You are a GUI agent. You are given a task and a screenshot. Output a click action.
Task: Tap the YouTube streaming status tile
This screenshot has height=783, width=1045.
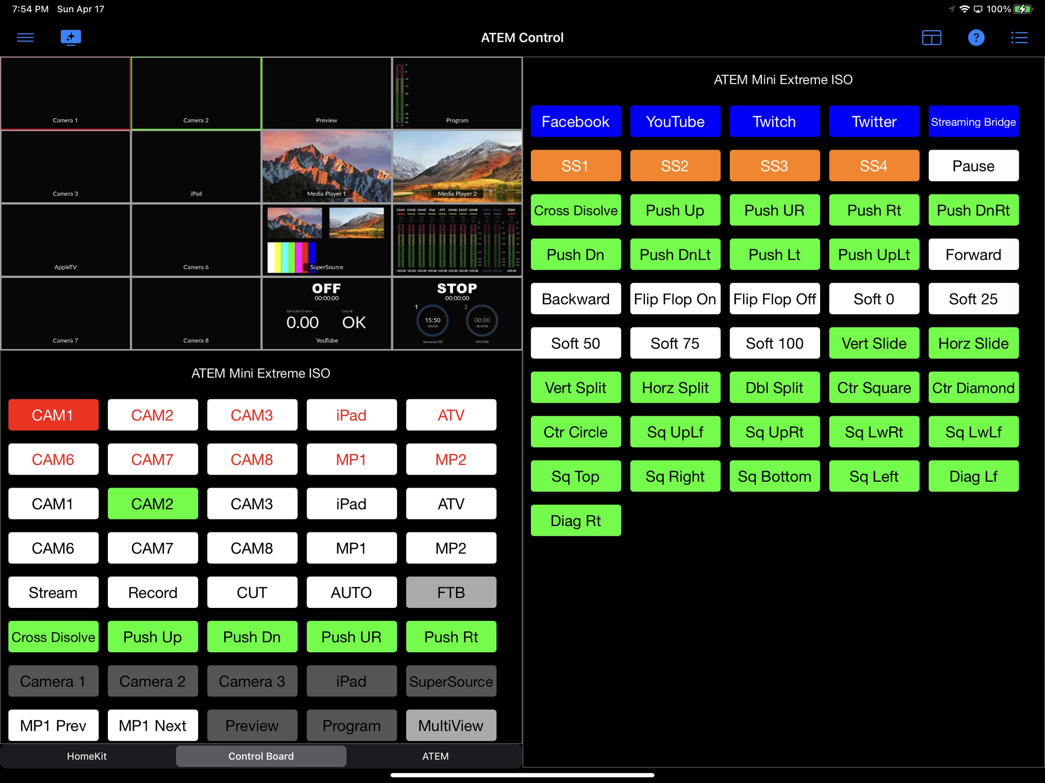pos(326,313)
